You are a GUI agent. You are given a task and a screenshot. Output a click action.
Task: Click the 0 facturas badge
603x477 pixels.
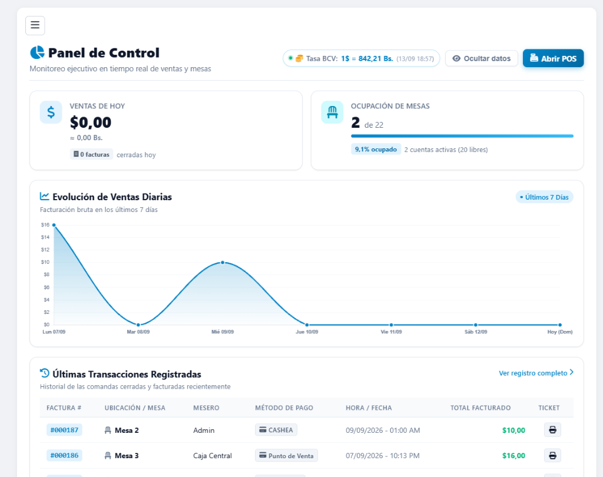(91, 154)
